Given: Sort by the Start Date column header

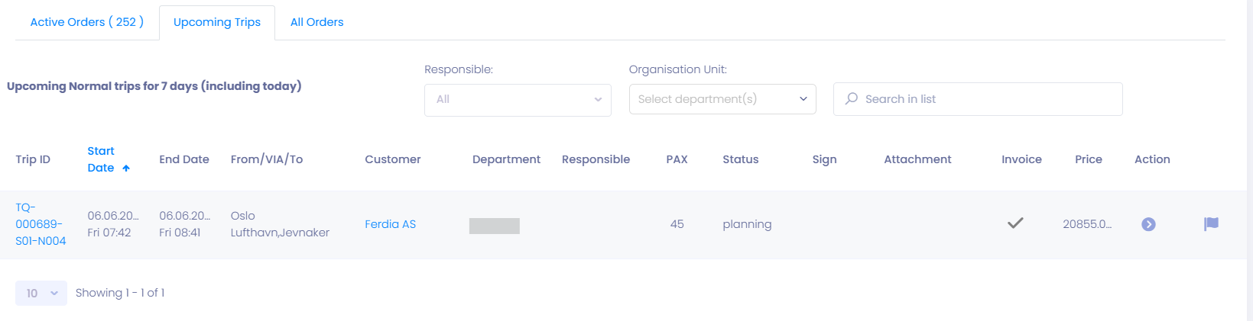Looking at the screenshot, I should click(x=101, y=159).
